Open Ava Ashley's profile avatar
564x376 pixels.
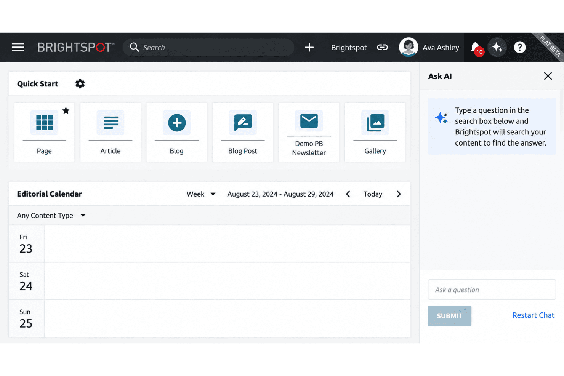pyautogui.click(x=409, y=47)
